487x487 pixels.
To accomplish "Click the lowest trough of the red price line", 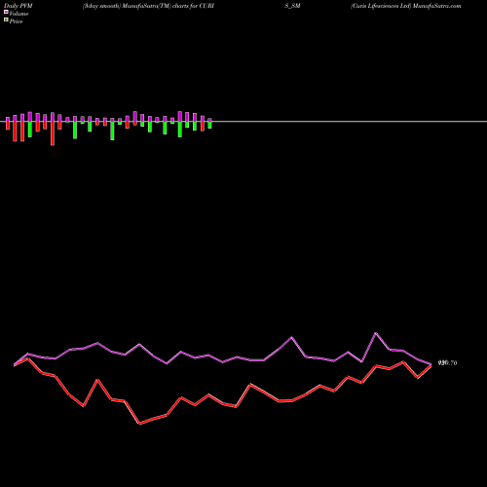I will pos(139,424).
